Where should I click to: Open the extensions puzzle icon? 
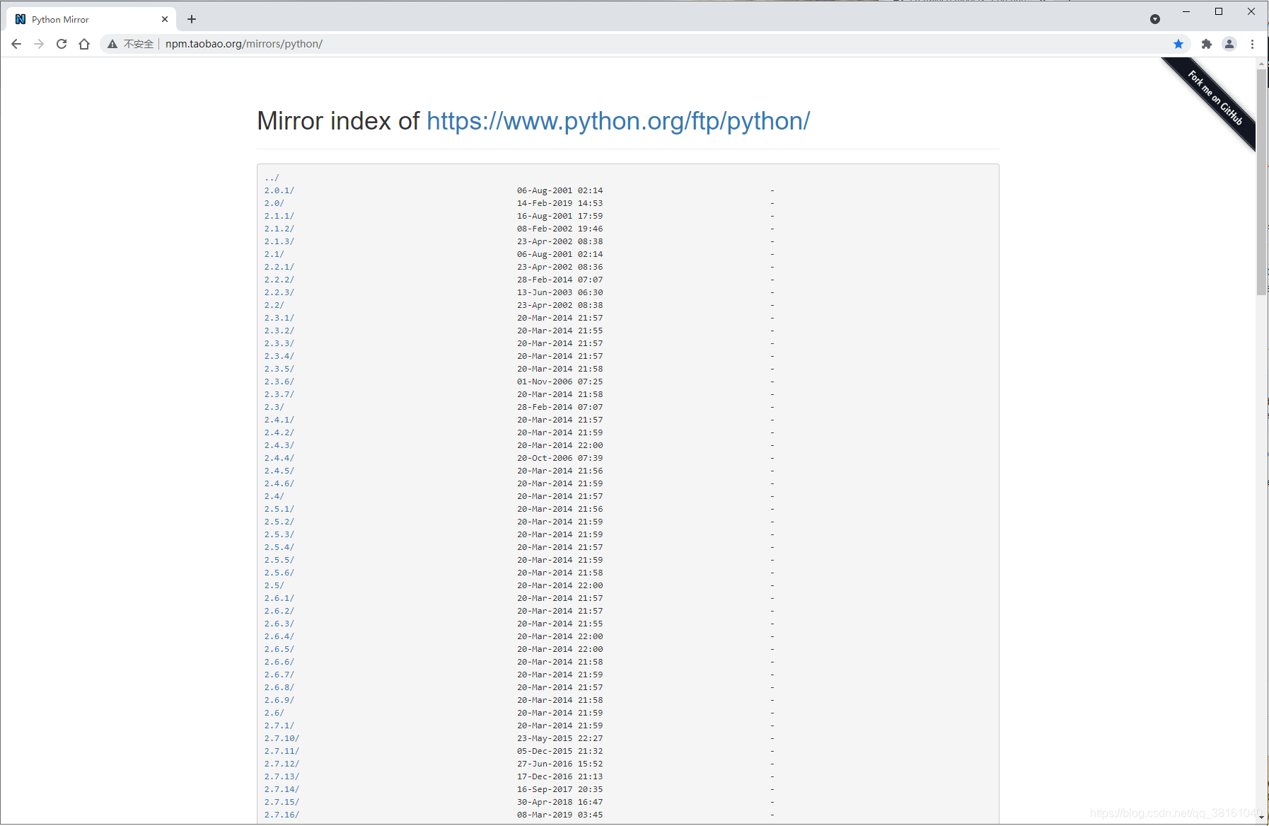click(1207, 44)
